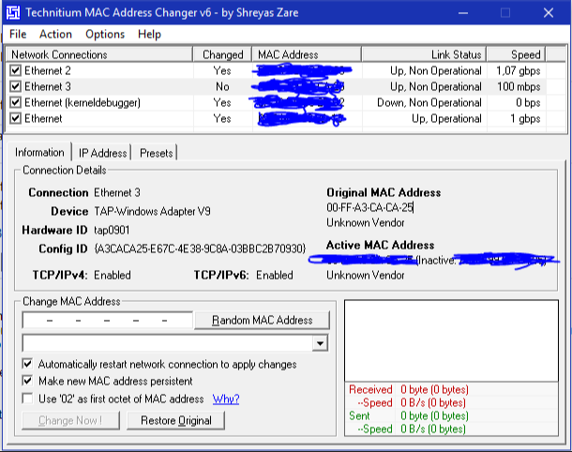This screenshot has width=572, height=452.
Task: Open the Help menu
Action: 149,35
